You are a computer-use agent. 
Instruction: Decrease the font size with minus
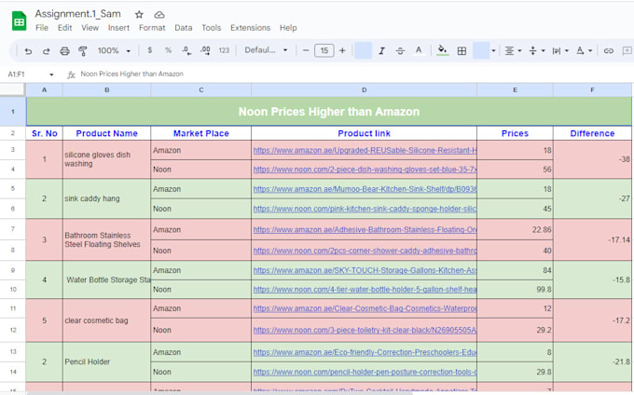click(306, 50)
